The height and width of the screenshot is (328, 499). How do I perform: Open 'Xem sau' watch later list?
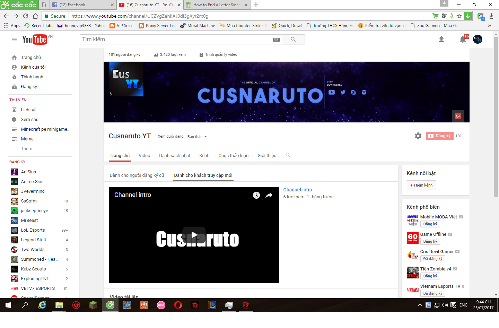pyautogui.click(x=30, y=120)
